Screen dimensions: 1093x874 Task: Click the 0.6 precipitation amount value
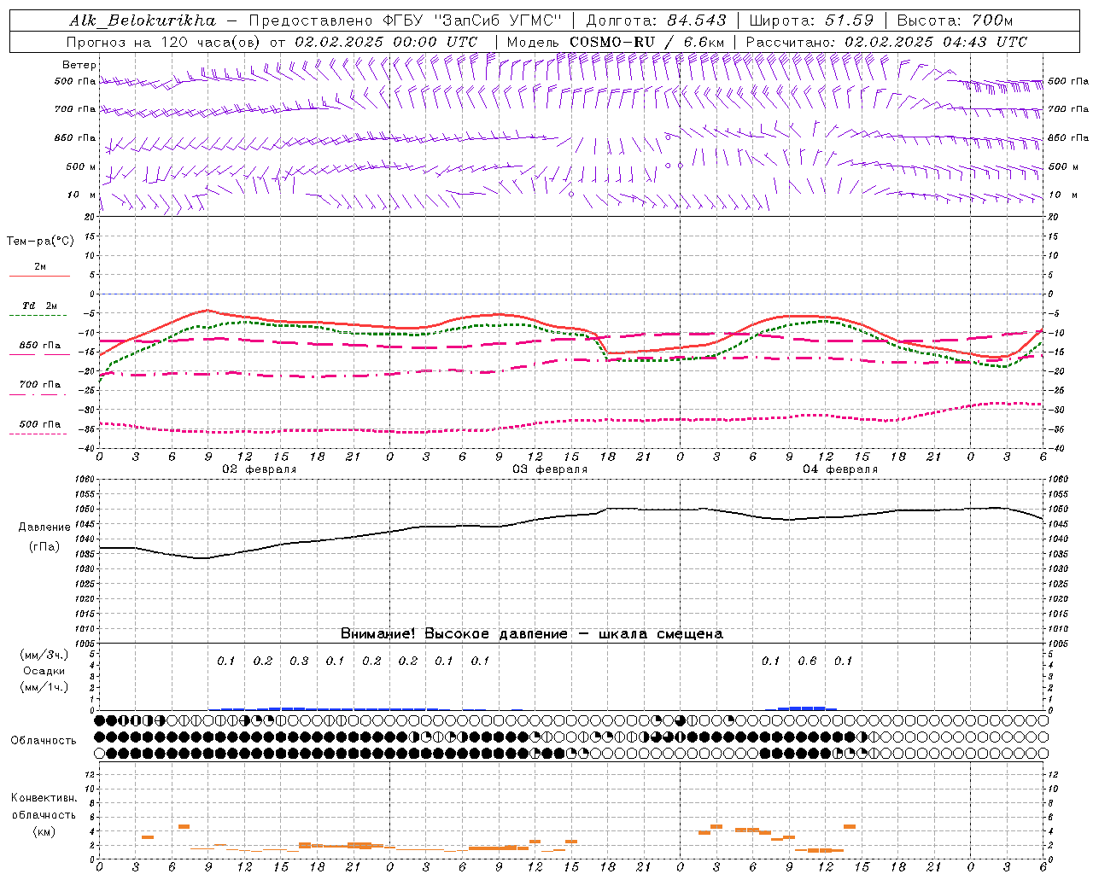(807, 661)
